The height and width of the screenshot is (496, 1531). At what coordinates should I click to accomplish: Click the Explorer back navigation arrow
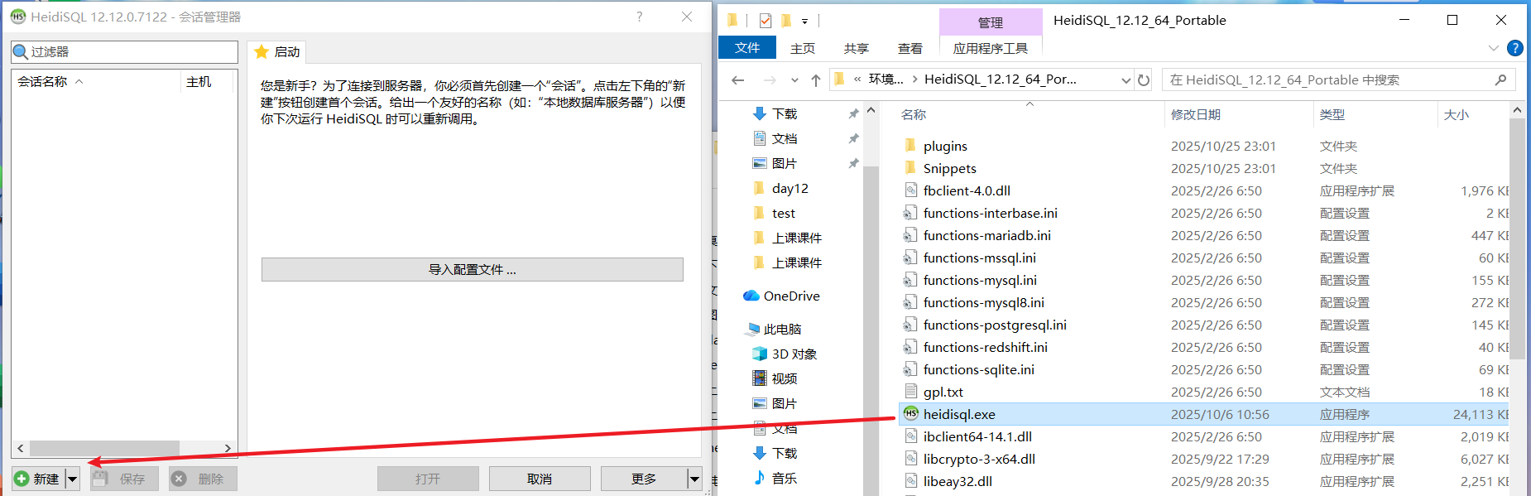[738, 79]
